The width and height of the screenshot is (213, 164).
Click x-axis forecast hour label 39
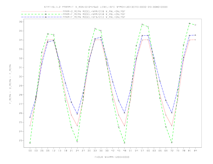tap(107, 151)
